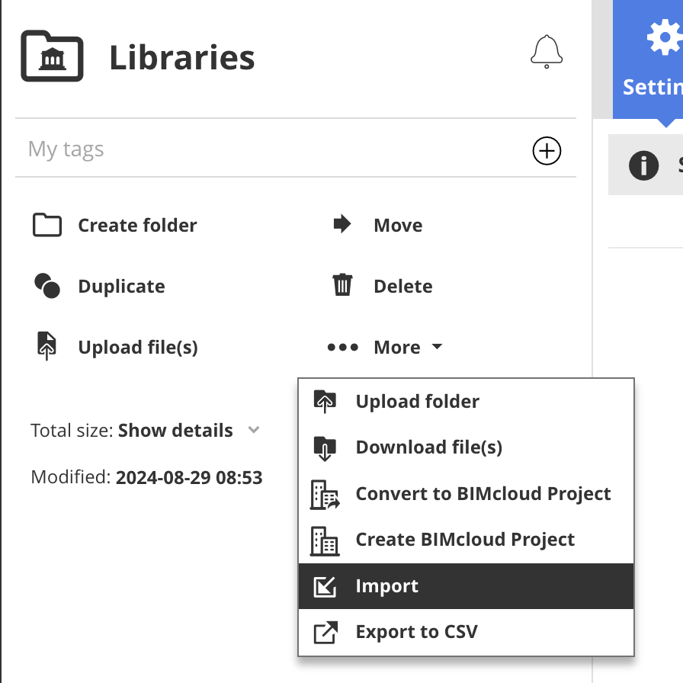Click the Delete trash icon
The height and width of the screenshot is (683, 683).
pyautogui.click(x=342, y=286)
